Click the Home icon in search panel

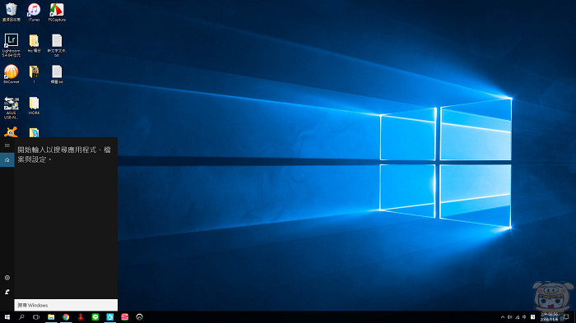[7, 159]
